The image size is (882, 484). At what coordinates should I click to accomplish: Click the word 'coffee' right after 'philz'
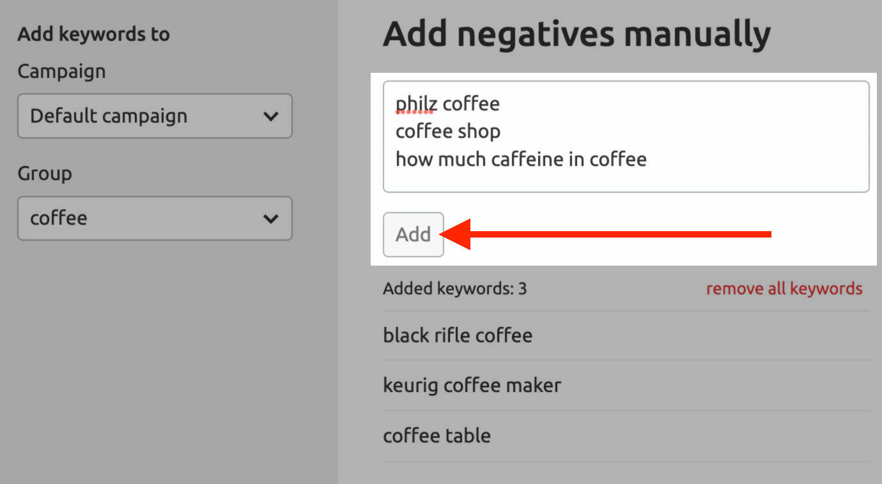pos(472,103)
